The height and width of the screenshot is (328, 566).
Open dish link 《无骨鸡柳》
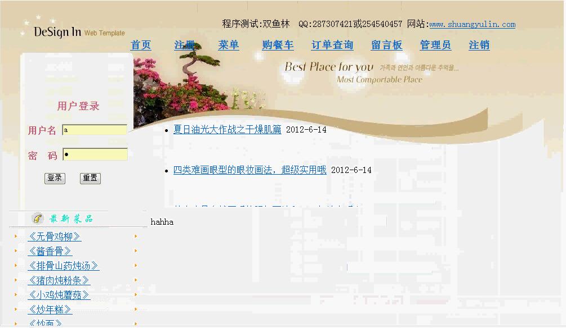pos(55,236)
